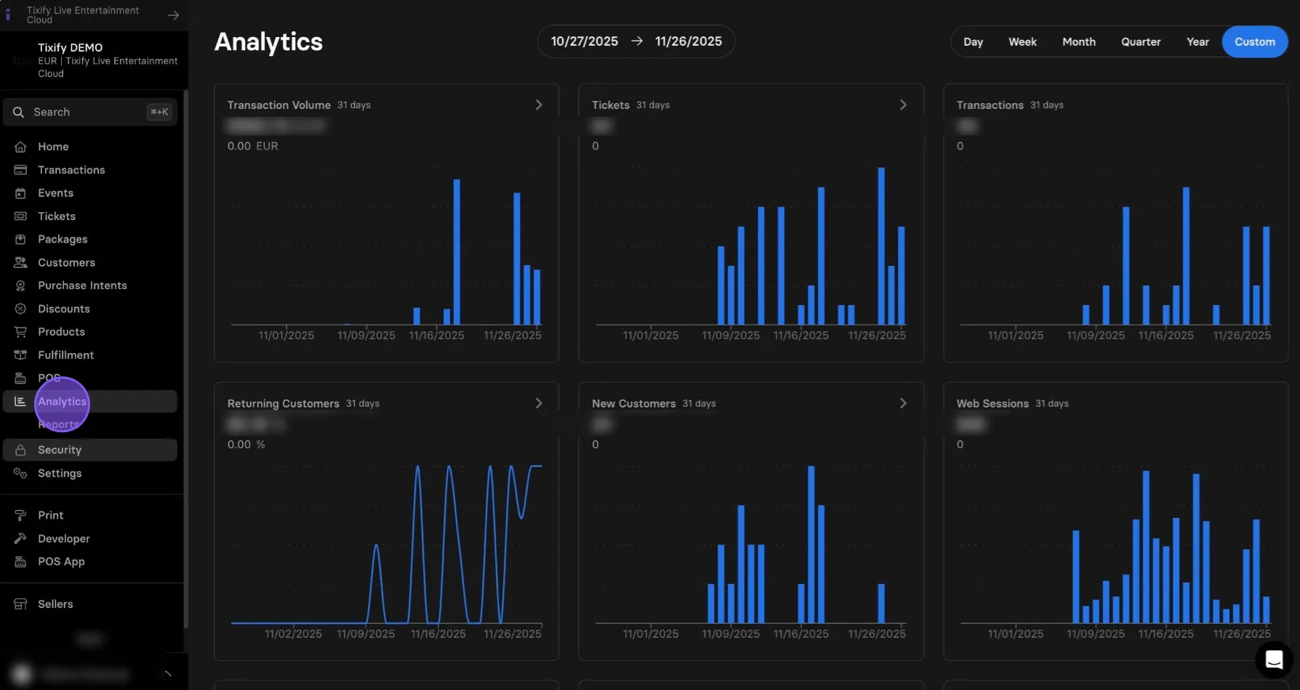Switch range to Quarter
This screenshot has width=1300, height=690.
point(1141,42)
